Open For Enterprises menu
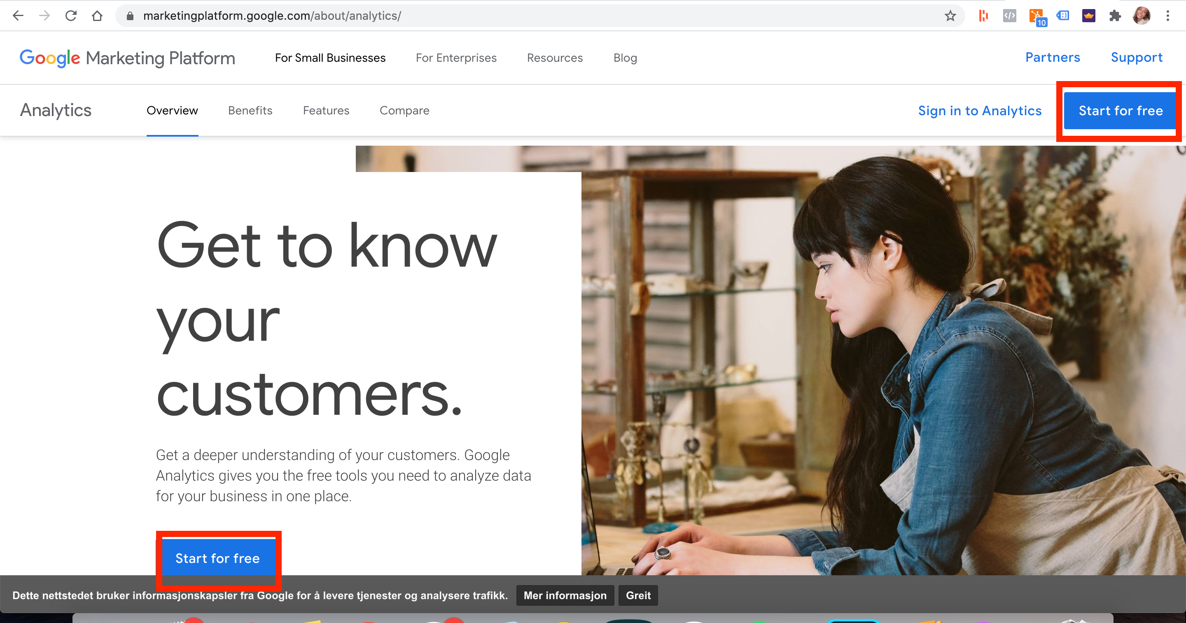 coord(456,58)
